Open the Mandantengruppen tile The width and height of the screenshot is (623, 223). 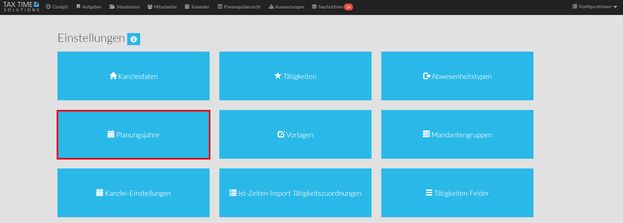(x=457, y=134)
